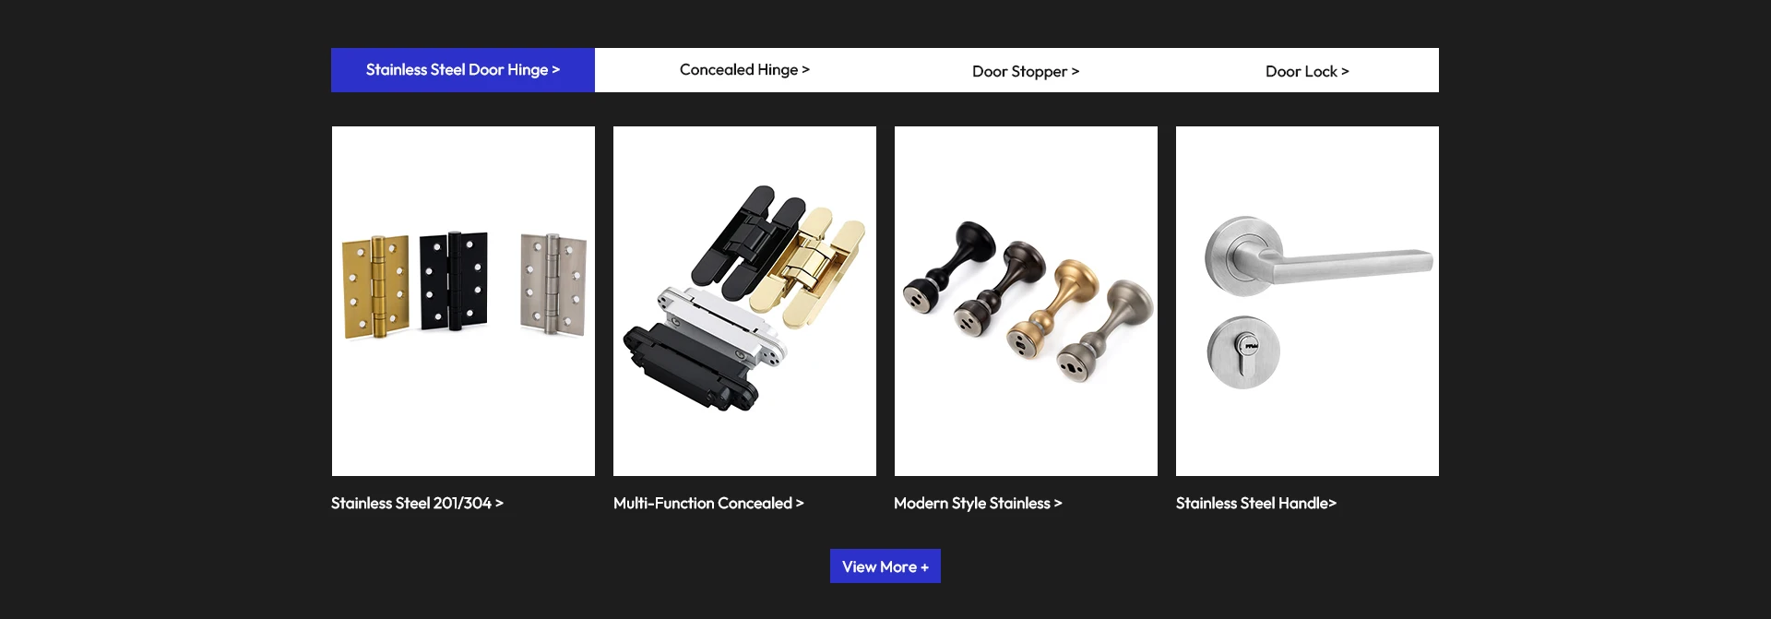Click the silver stainless hinge image

[x=553, y=283]
